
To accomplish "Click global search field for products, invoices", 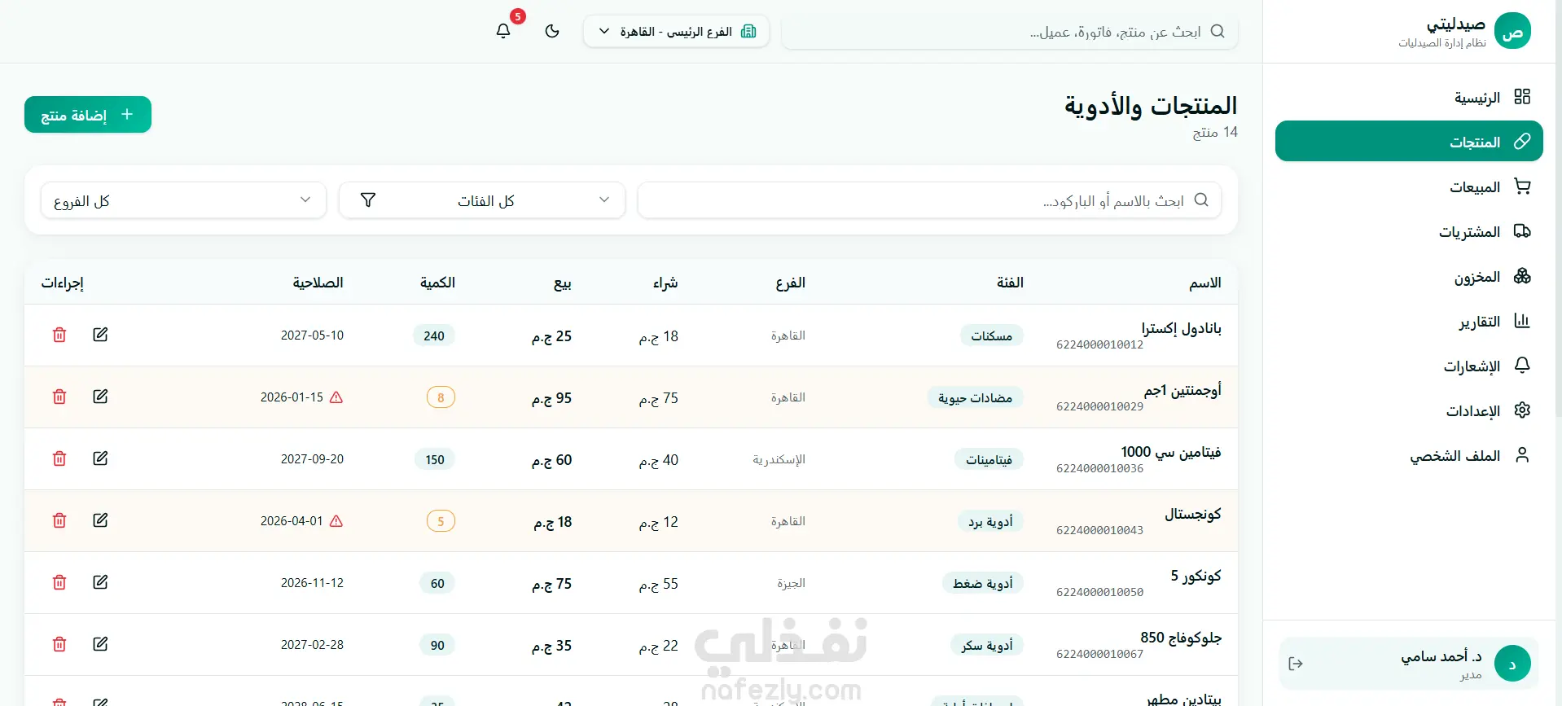I will tap(1010, 31).
